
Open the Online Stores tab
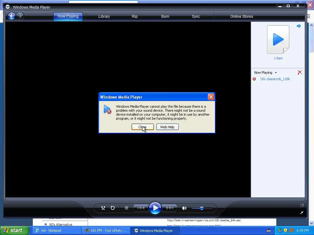242,17
